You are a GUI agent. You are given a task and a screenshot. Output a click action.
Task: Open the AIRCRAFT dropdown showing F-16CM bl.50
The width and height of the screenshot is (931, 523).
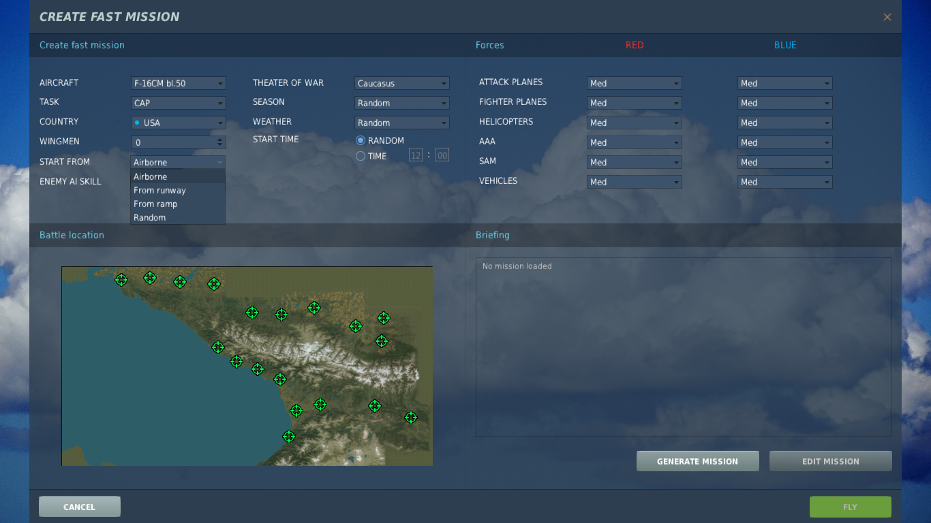tap(178, 83)
